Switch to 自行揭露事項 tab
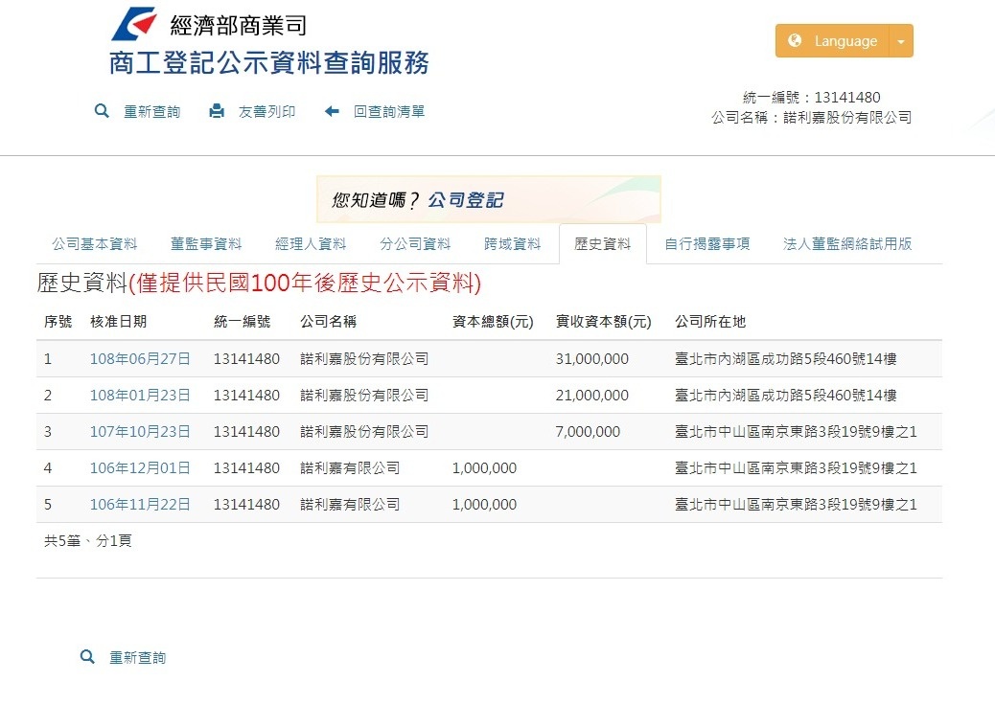This screenshot has height=704, width=995. [x=706, y=244]
